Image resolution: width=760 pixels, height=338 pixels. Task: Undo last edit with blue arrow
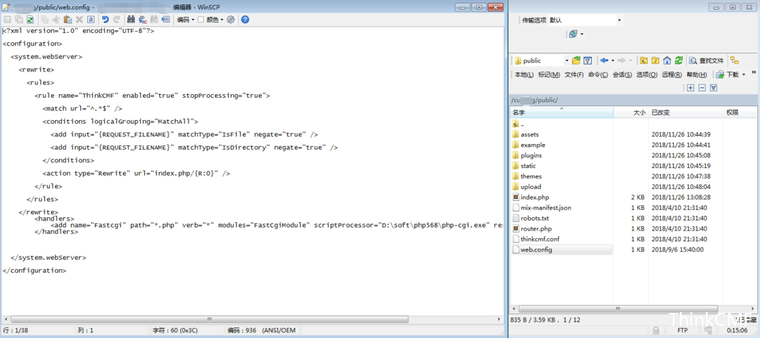105,20
